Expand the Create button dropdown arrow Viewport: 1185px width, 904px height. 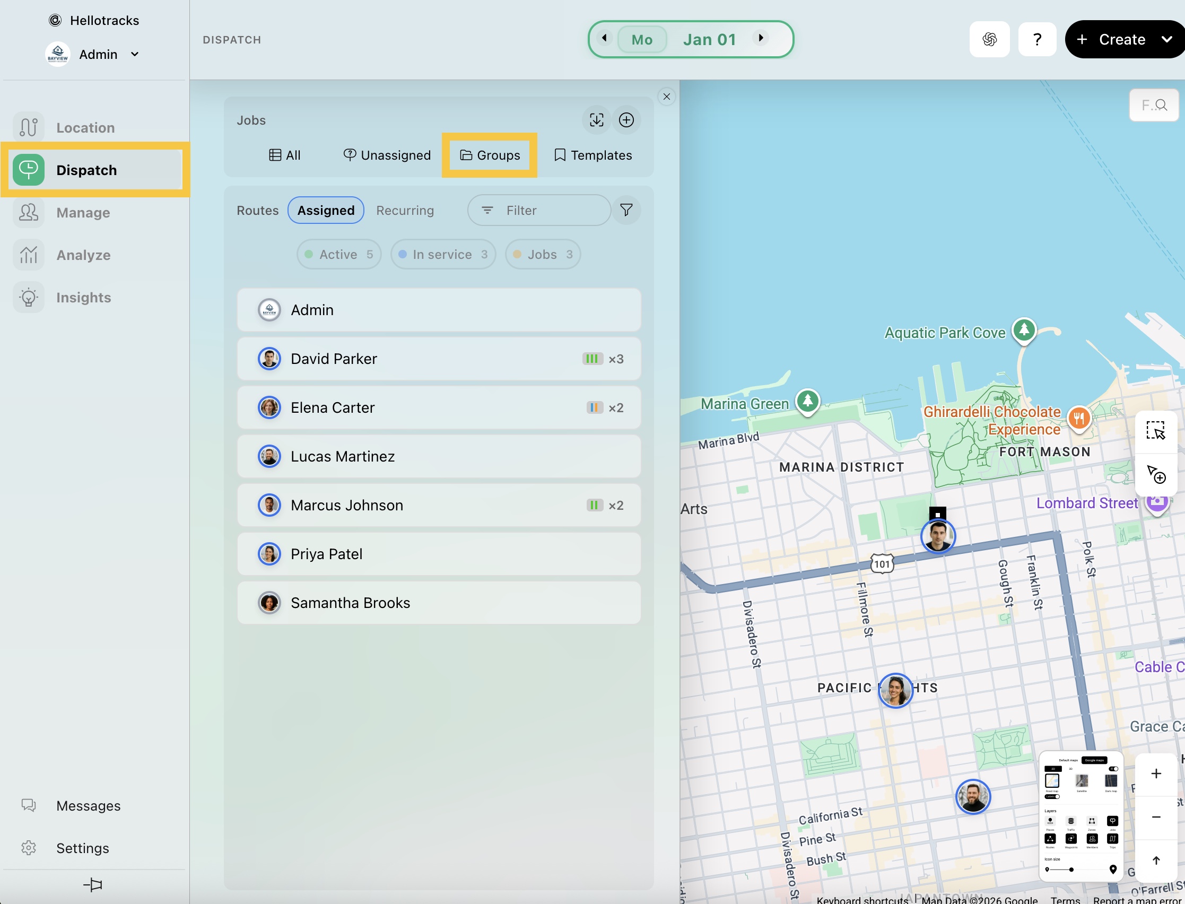[x=1167, y=39]
